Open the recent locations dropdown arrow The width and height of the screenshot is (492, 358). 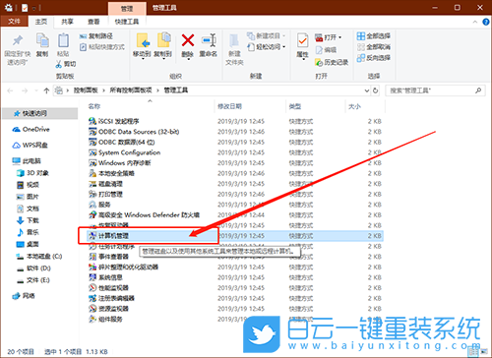36,90
